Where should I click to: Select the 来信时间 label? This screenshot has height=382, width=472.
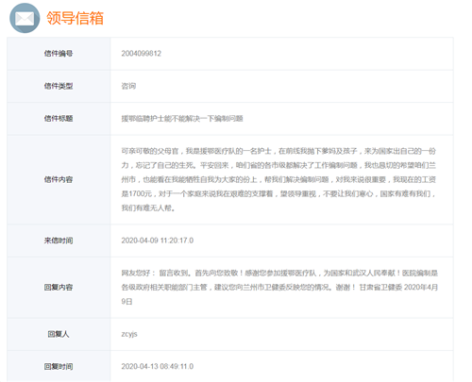point(59,241)
